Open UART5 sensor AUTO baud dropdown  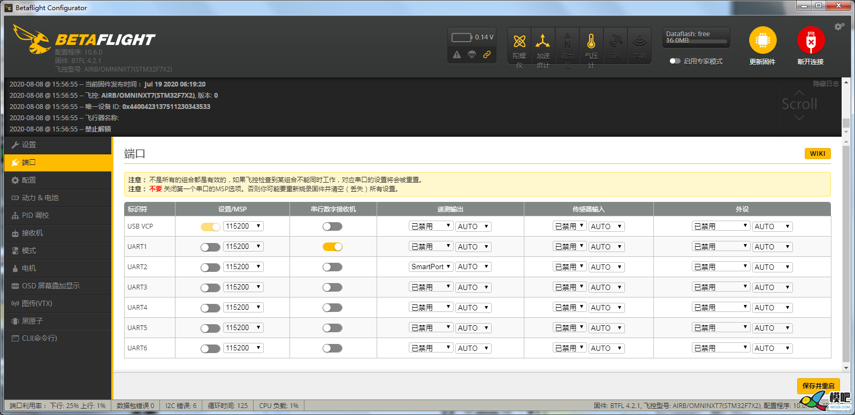click(607, 327)
